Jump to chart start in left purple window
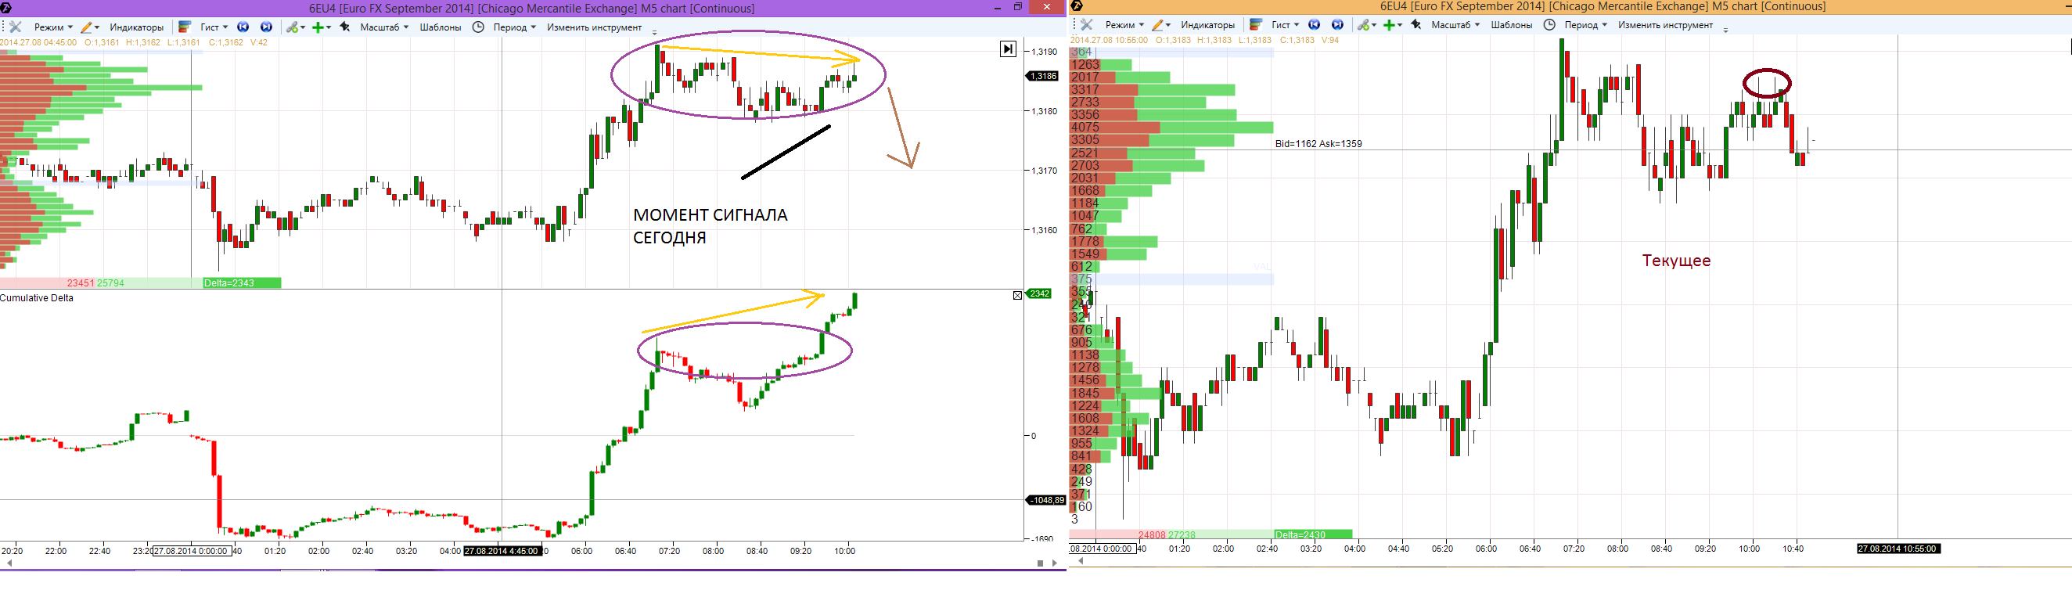2072x601 pixels. point(243,27)
